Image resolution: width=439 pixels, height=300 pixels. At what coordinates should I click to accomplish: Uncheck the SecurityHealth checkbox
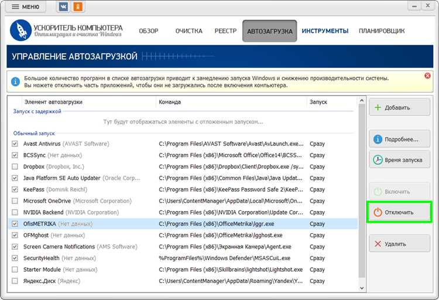click(15, 258)
